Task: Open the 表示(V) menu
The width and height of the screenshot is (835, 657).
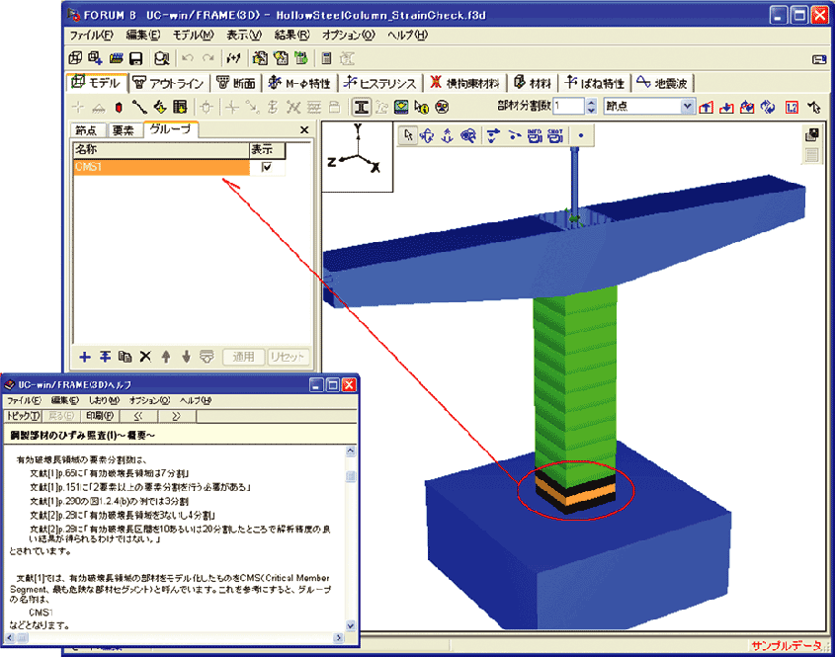Action: (x=244, y=36)
